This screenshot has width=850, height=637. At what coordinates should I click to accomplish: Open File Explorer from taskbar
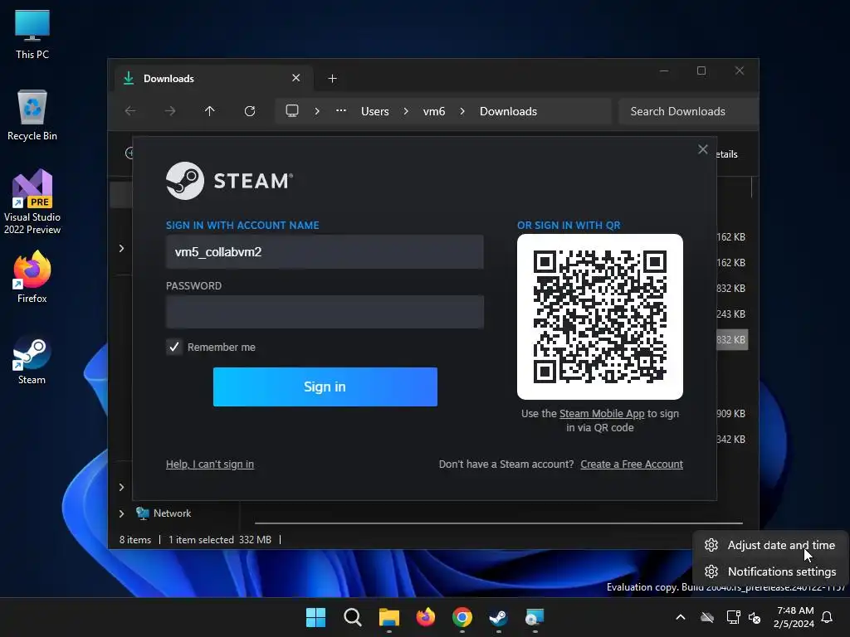click(x=389, y=617)
